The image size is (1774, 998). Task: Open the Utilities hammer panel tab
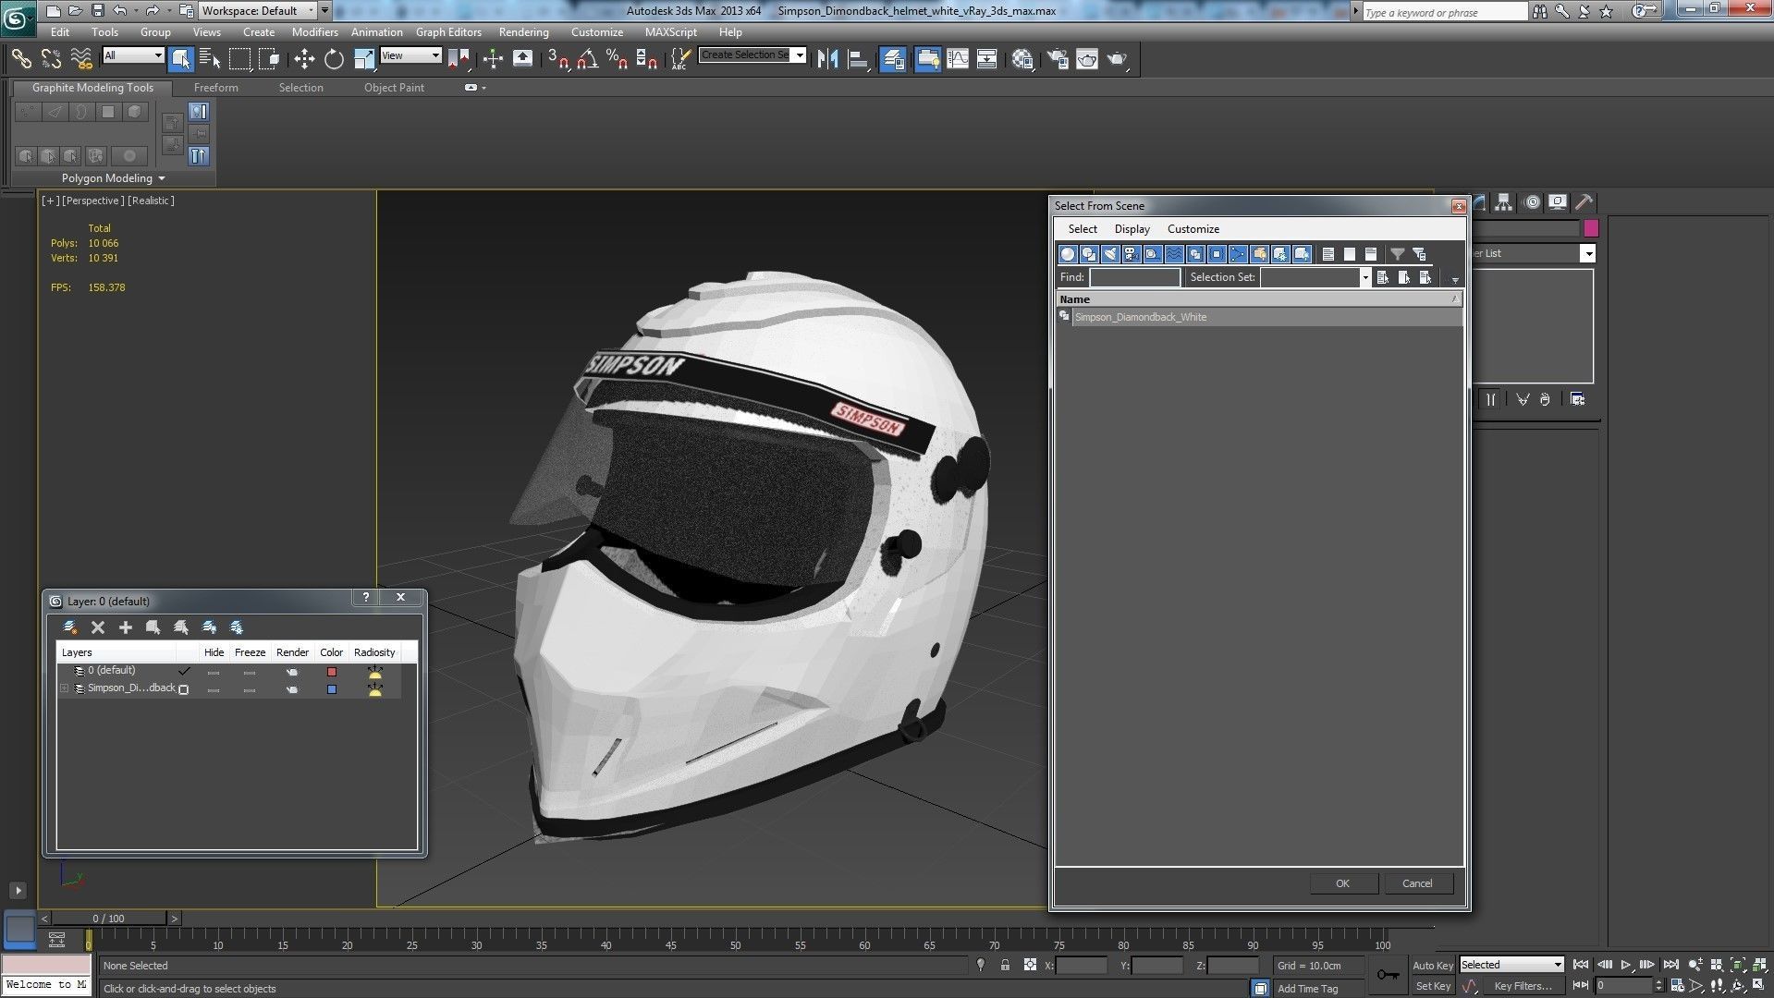coord(1584,202)
